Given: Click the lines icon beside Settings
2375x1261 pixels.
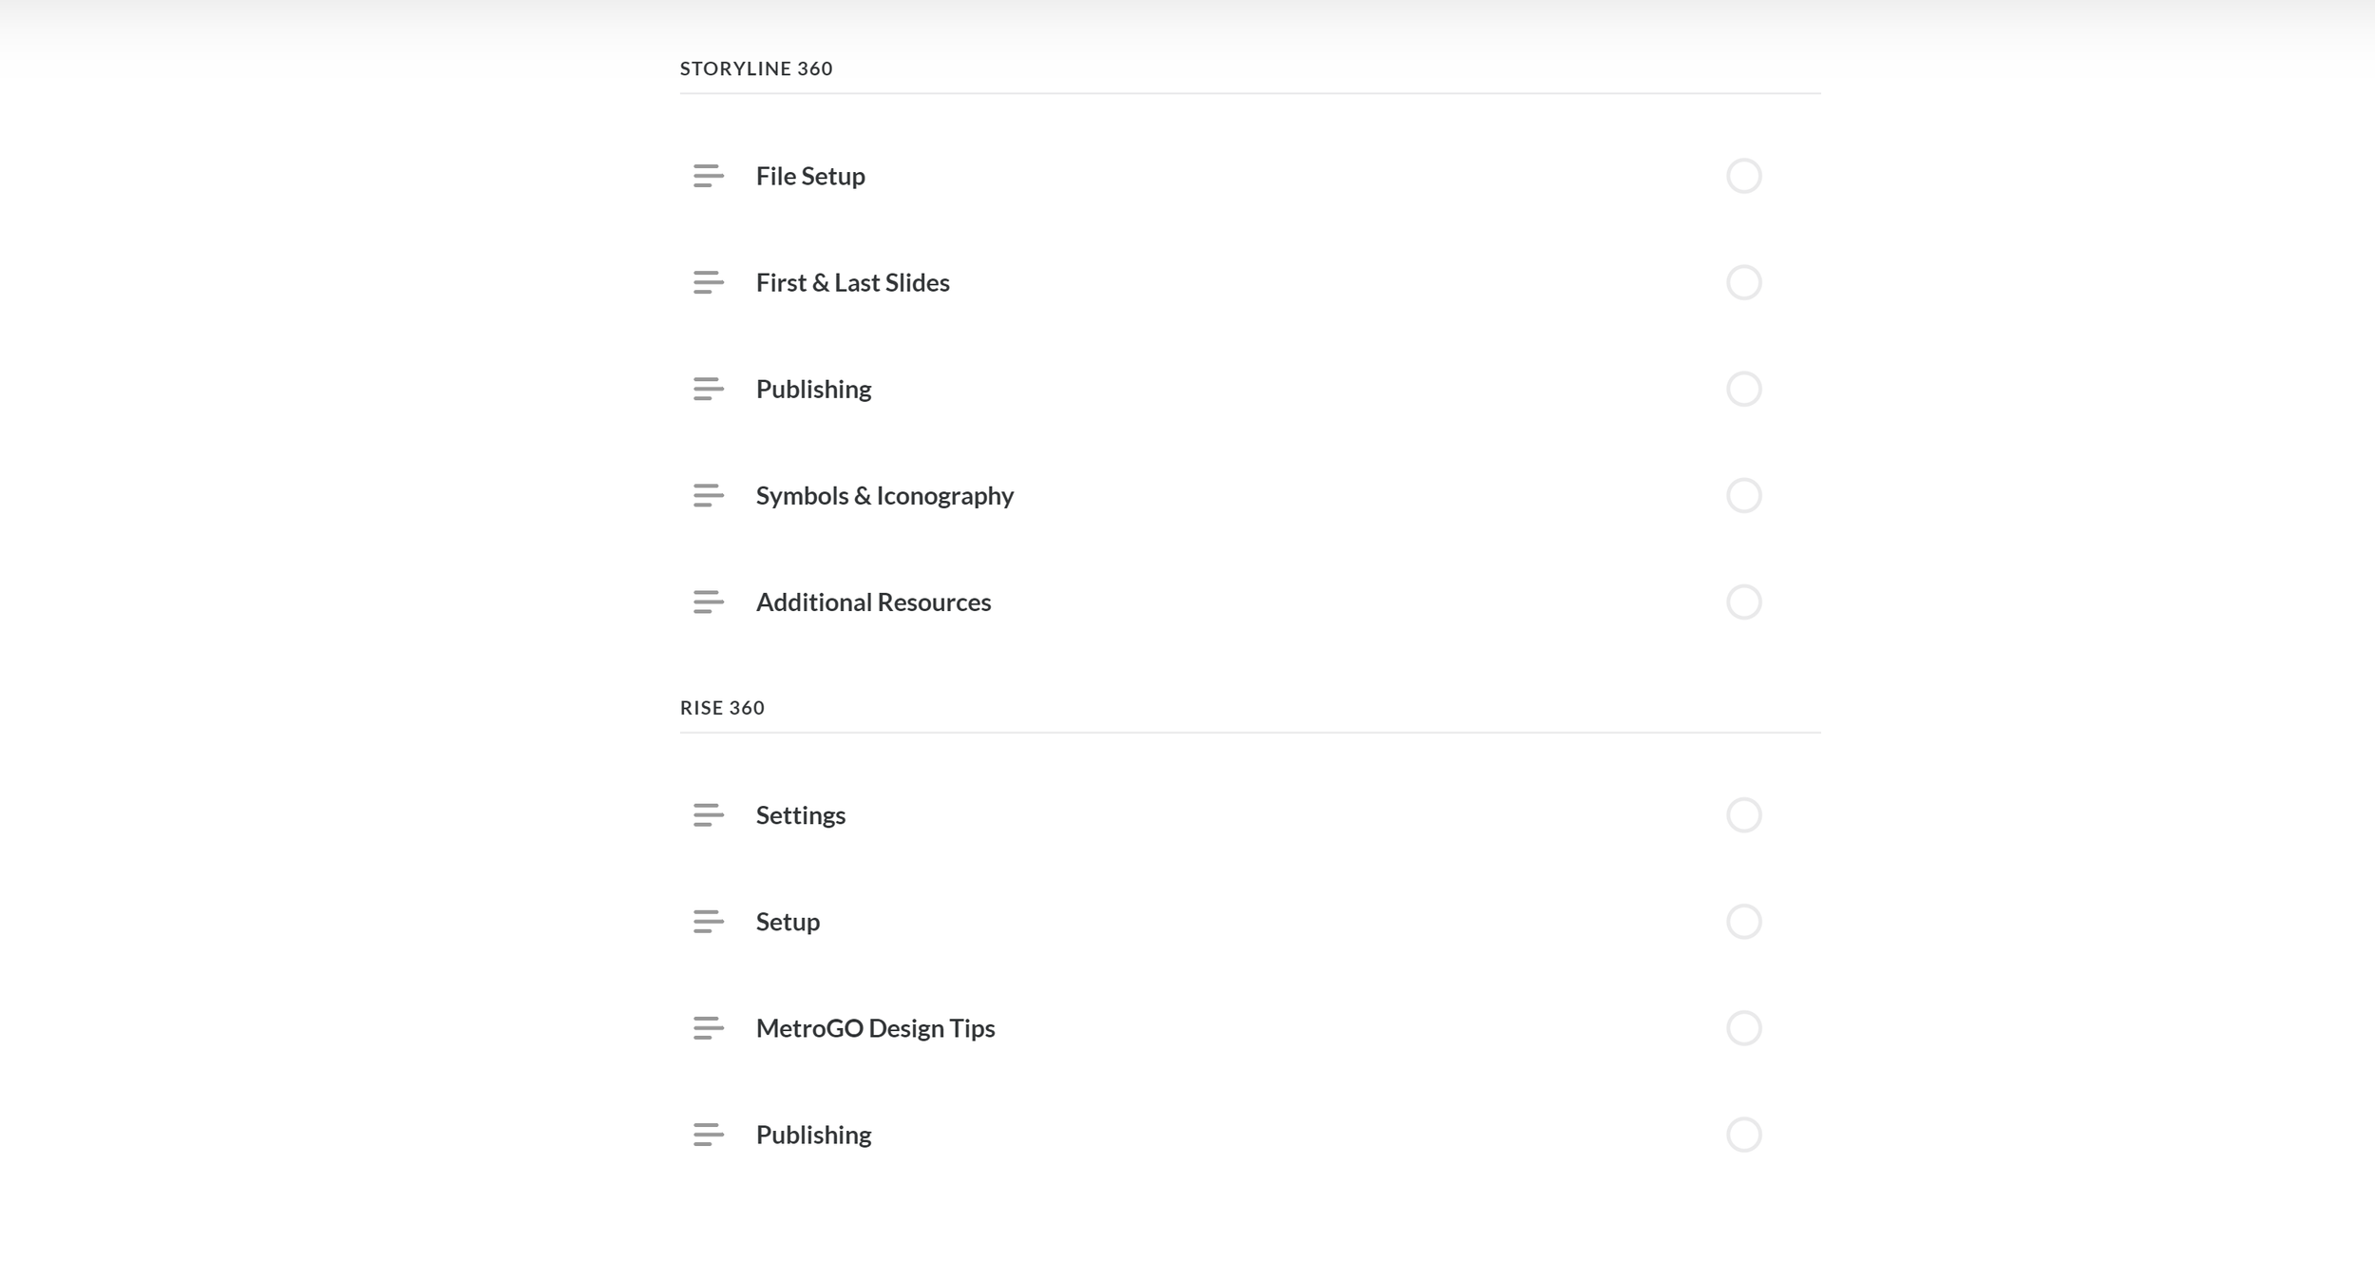Looking at the screenshot, I should pyautogui.click(x=708, y=814).
